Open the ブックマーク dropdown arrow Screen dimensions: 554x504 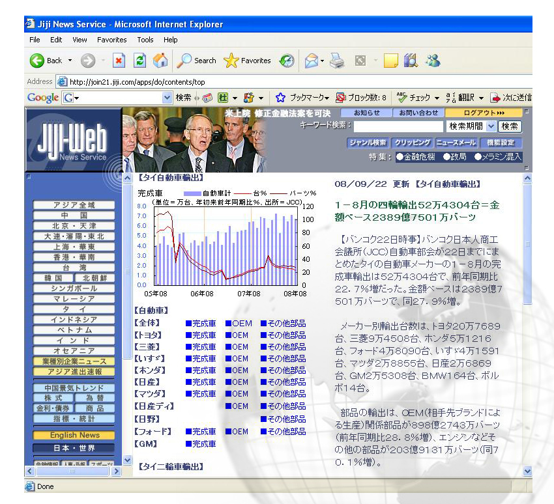click(327, 98)
